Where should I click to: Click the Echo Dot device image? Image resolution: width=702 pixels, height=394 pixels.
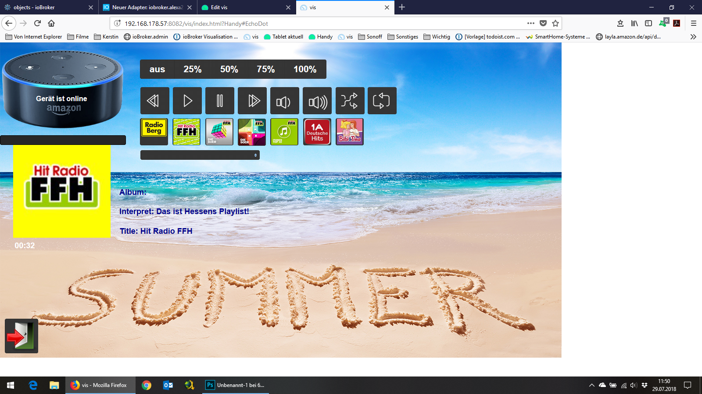pos(63,89)
